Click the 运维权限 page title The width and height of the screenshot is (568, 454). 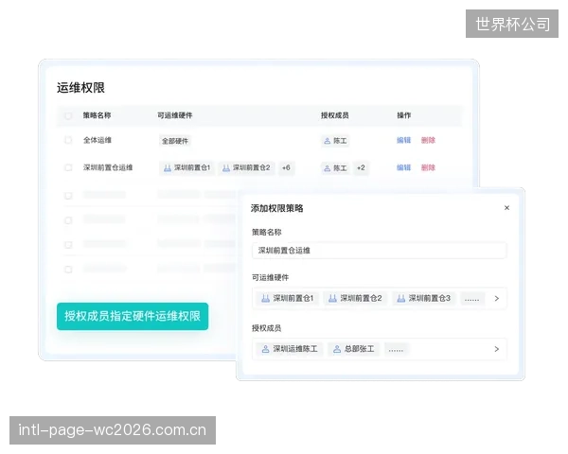click(80, 88)
